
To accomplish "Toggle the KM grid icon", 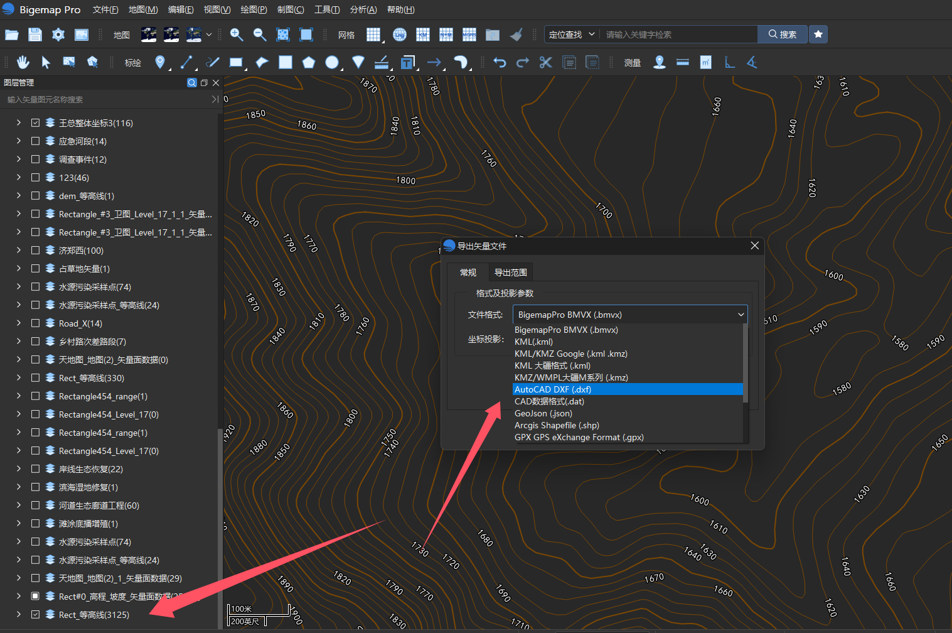I will click(x=423, y=35).
